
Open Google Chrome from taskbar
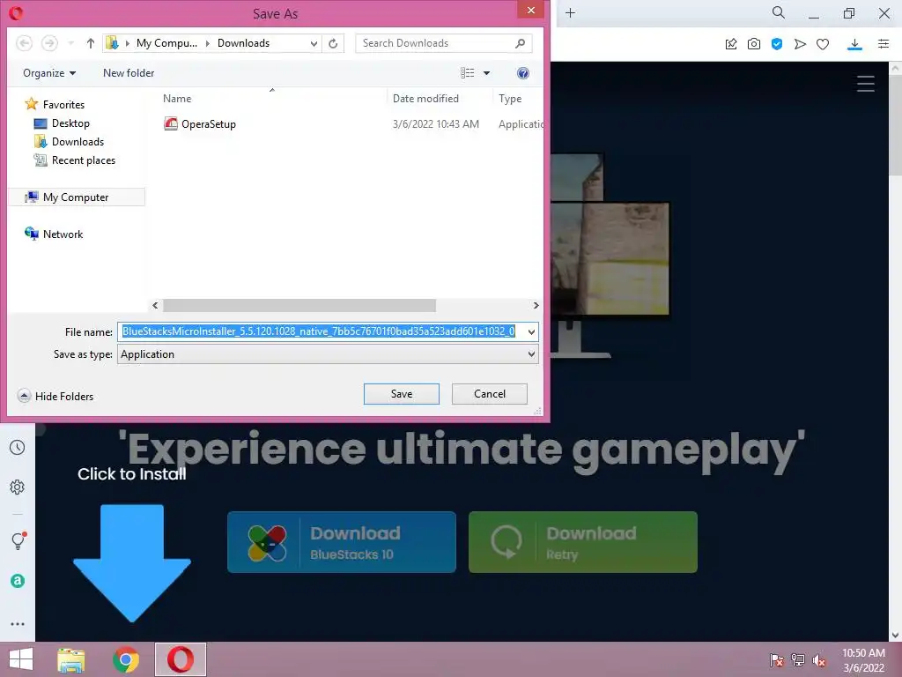pos(125,659)
